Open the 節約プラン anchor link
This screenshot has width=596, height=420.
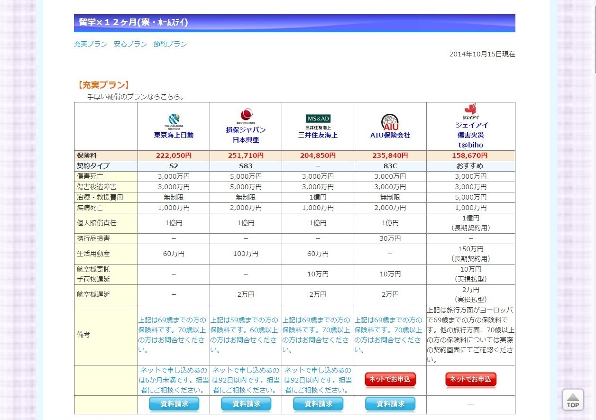pyautogui.click(x=170, y=44)
